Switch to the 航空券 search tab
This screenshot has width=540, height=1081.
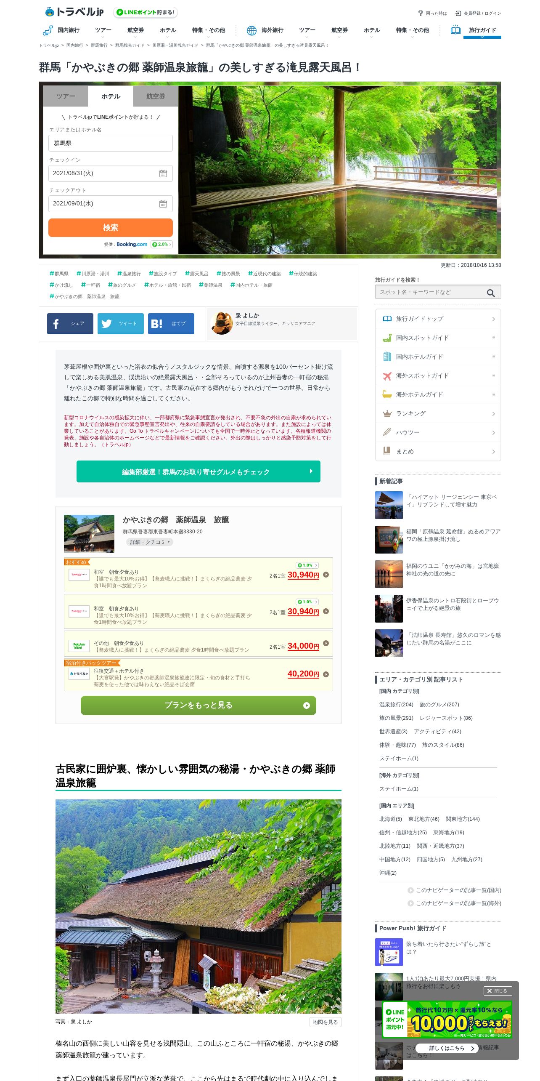coord(156,96)
